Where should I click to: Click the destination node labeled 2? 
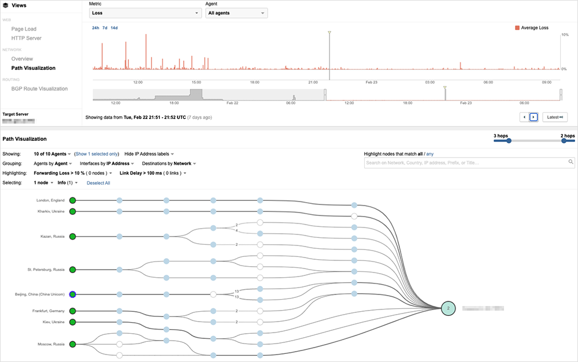click(x=448, y=308)
